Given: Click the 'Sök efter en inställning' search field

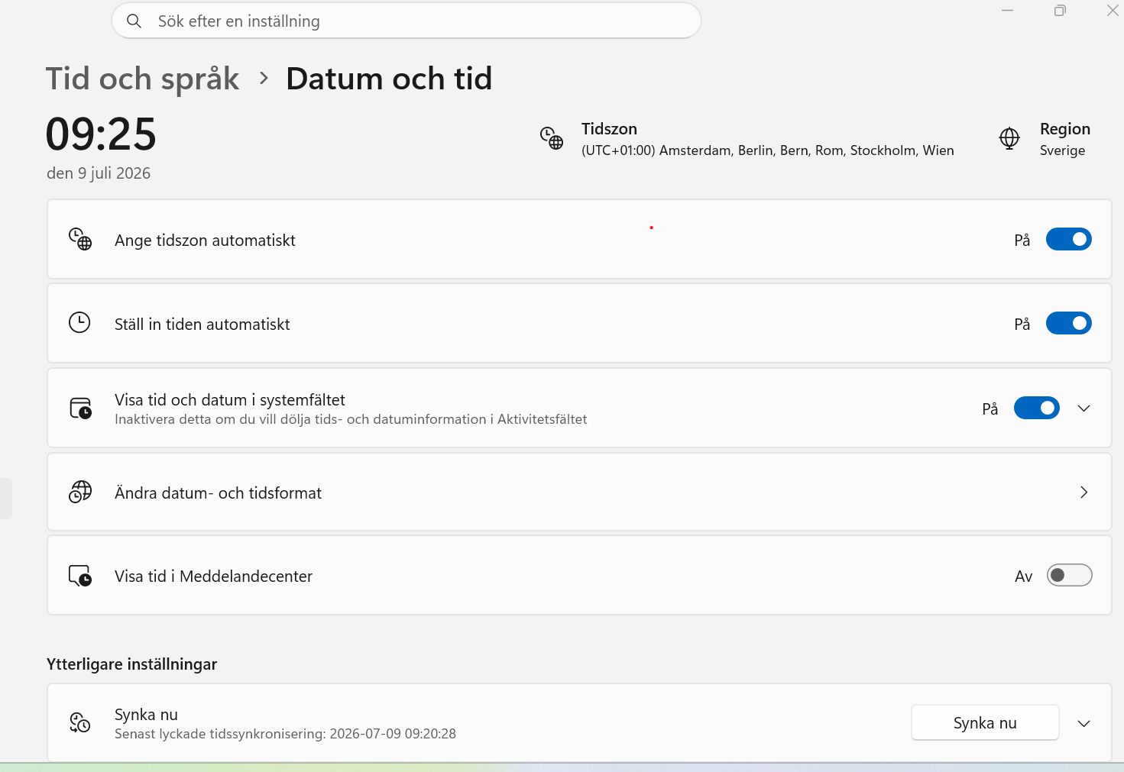Looking at the screenshot, I should click(x=407, y=21).
